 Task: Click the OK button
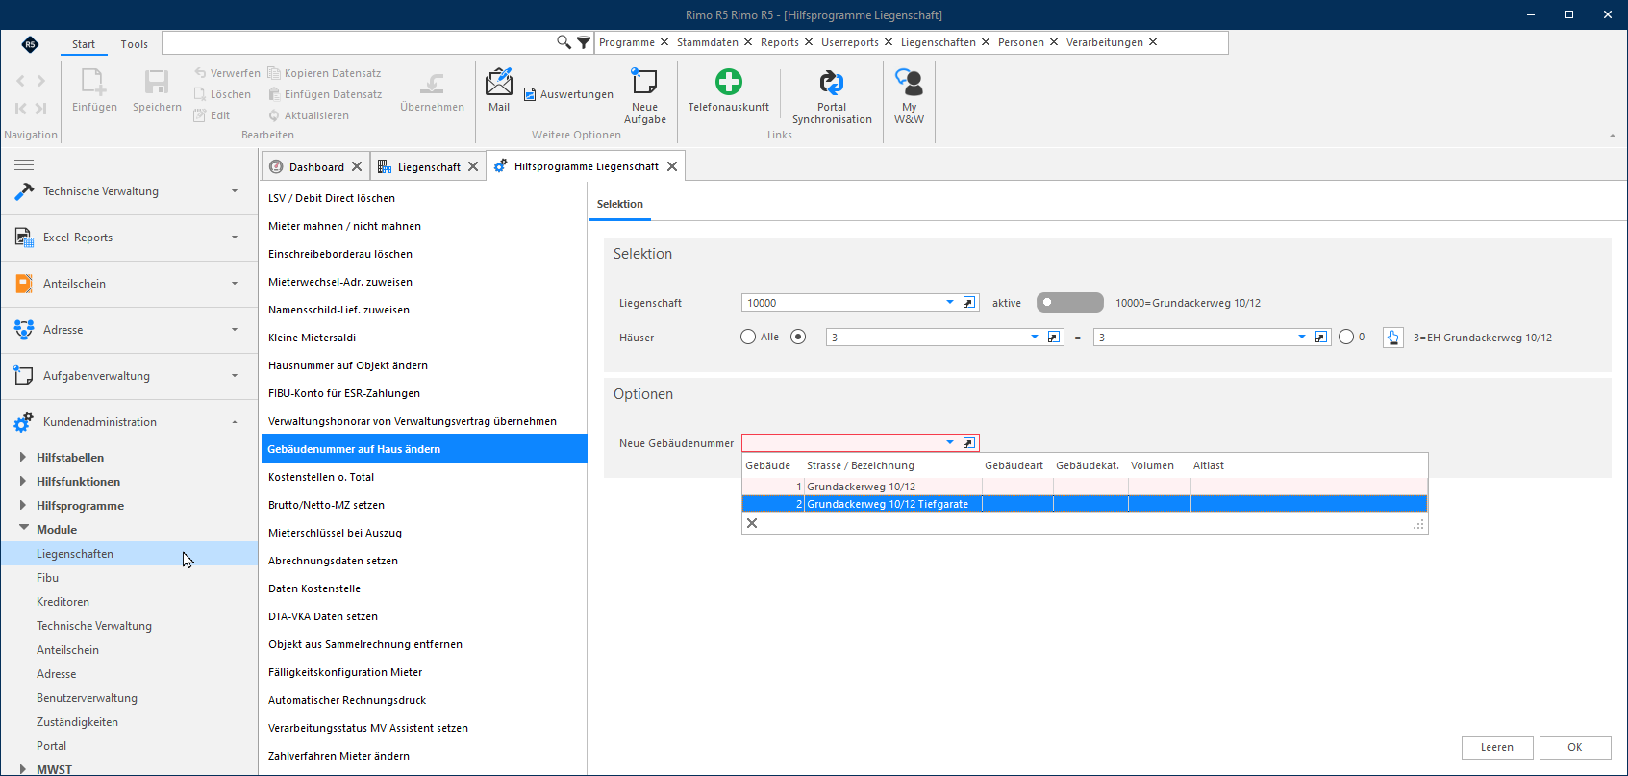(1575, 747)
